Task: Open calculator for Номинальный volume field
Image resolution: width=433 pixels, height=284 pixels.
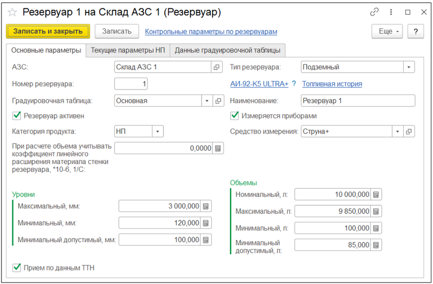Action: point(376,194)
